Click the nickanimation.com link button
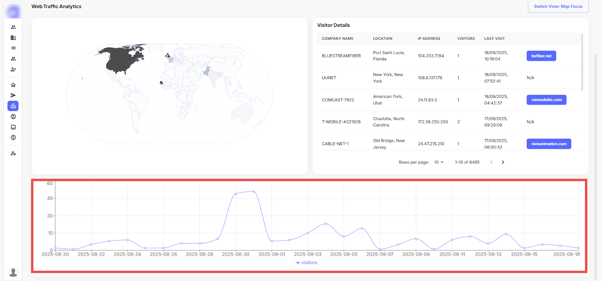The height and width of the screenshot is (281, 602). [549, 144]
